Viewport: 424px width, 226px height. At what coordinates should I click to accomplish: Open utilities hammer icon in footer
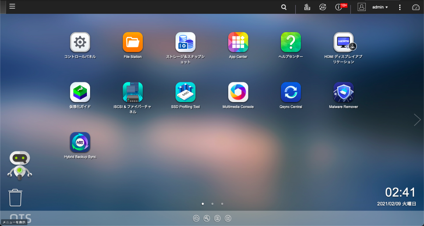coord(207,219)
